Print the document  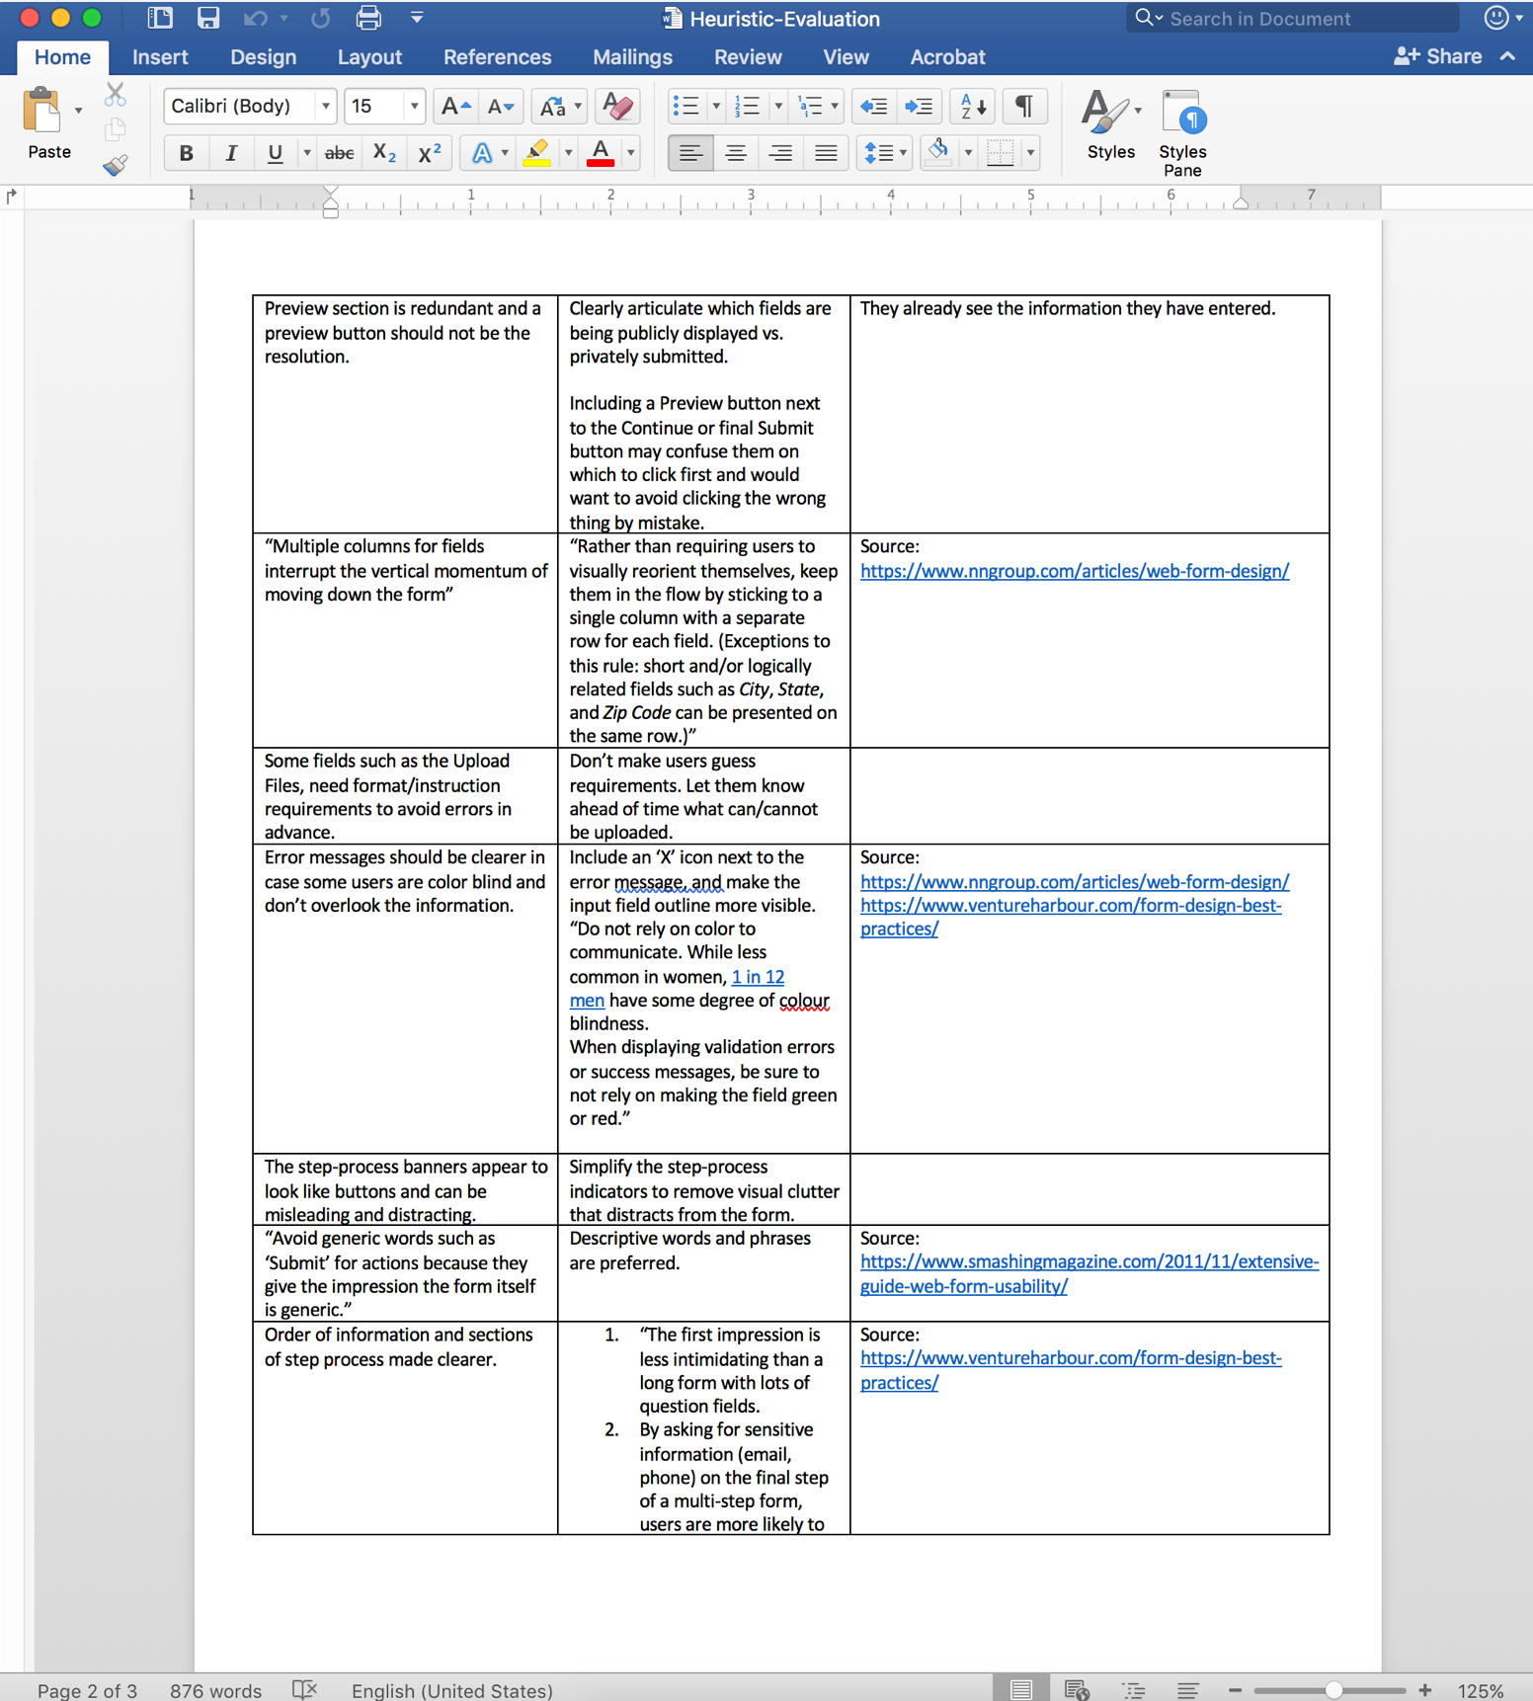point(368,18)
